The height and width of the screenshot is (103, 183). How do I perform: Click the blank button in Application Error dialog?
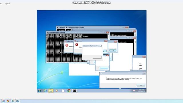(x=97, y=57)
